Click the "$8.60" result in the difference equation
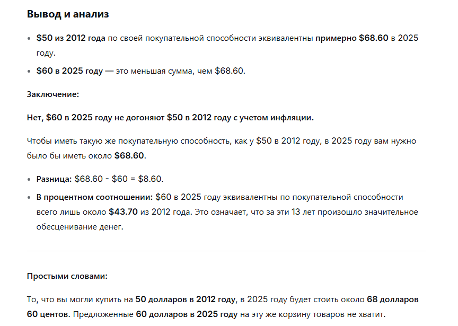This screenshot has height=326, width=458. point(151,179)
